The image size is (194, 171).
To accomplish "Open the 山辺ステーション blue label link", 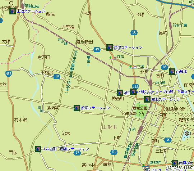I will [31, 11].
